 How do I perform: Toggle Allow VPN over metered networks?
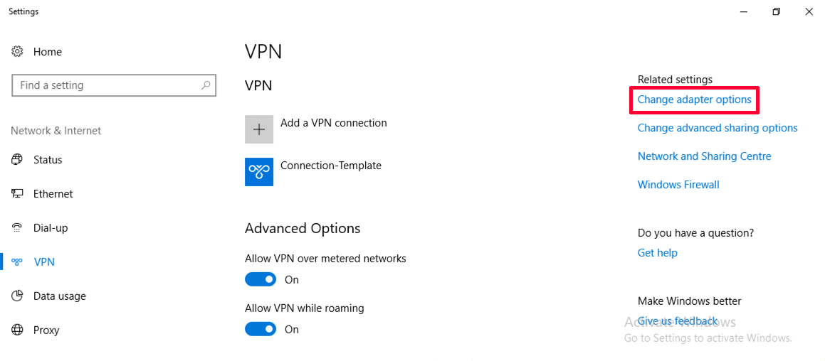(x=261, y=279)
